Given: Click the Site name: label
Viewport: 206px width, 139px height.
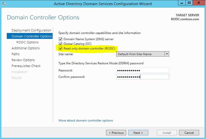Looking at the screenshot, I should 66,54.
